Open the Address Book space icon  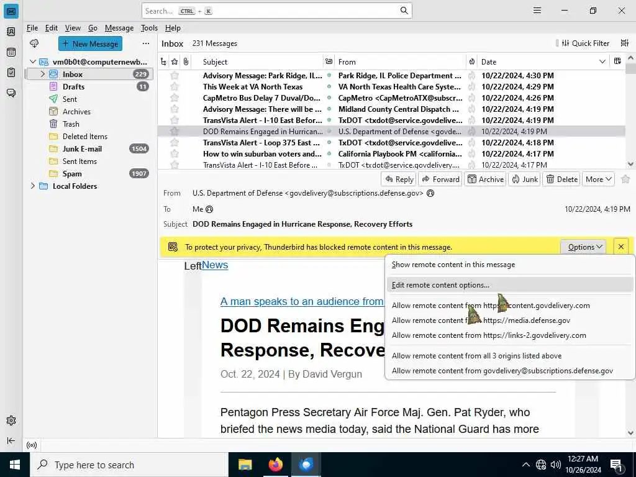click(11, 32)
